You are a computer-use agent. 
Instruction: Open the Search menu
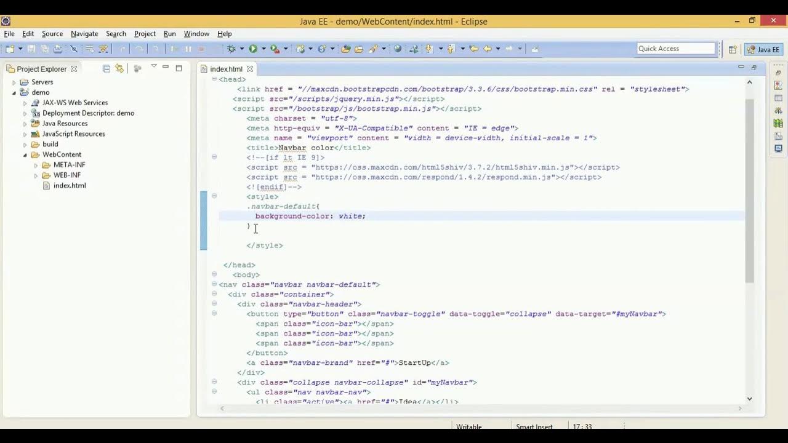click(x=116, y=34)
